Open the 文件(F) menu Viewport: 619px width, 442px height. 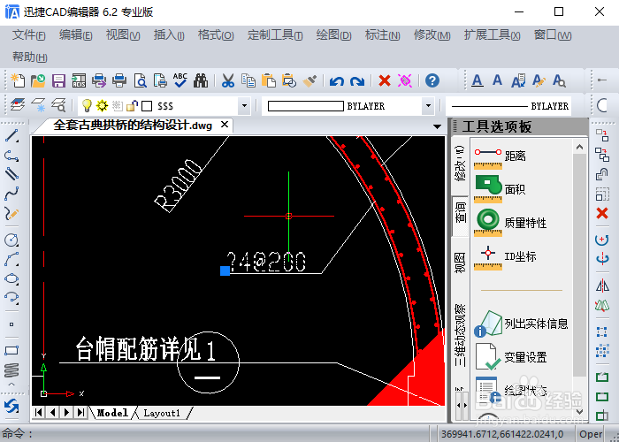pyautogui.click(x=29, y=35)
